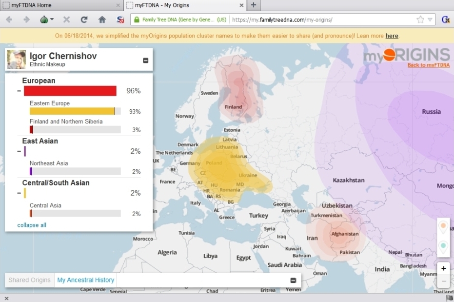Select the myFTDNA - My Origins tab

tap(185, 5)
